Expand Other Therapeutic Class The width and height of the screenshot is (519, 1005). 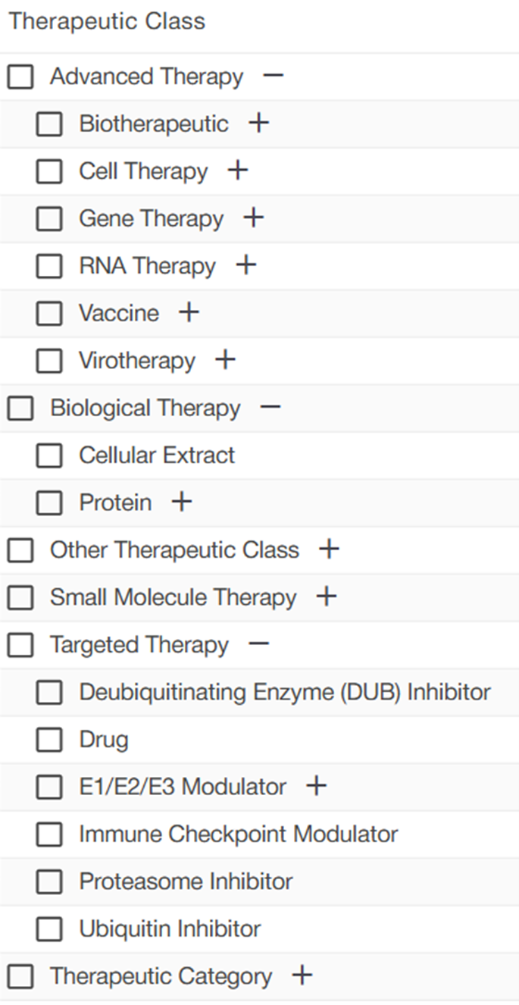tap(329, 549)
